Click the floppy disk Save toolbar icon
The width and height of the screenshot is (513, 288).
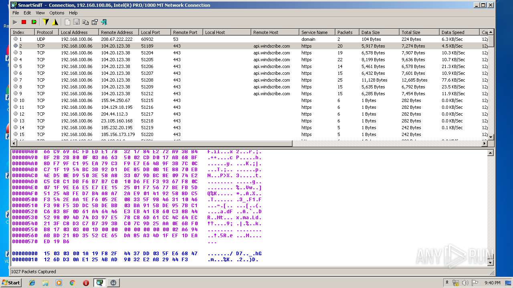click(76, 22)
